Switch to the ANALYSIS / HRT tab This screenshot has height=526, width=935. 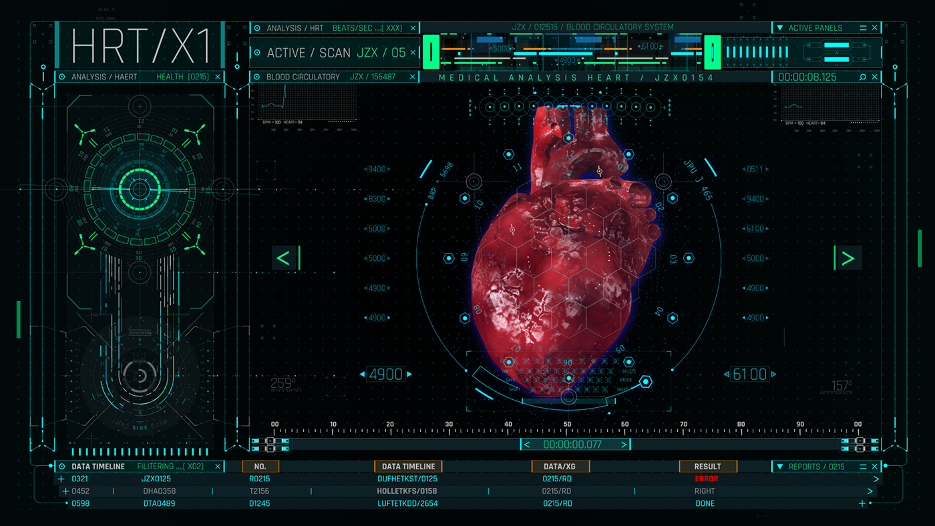335,28
